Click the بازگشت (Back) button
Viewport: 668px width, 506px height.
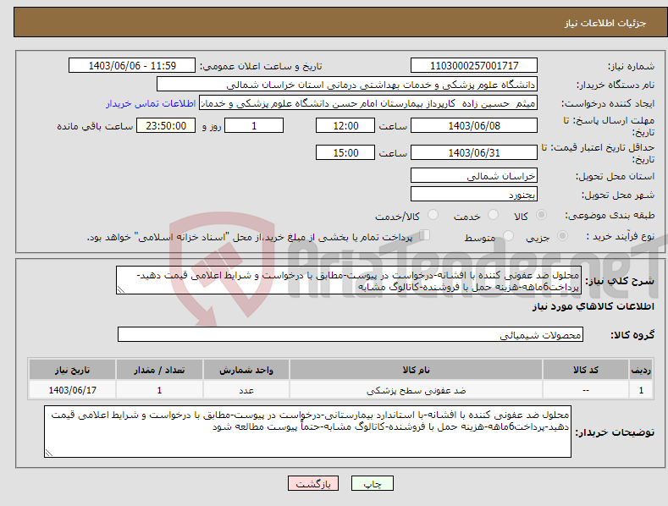click(x=313, y=483)
